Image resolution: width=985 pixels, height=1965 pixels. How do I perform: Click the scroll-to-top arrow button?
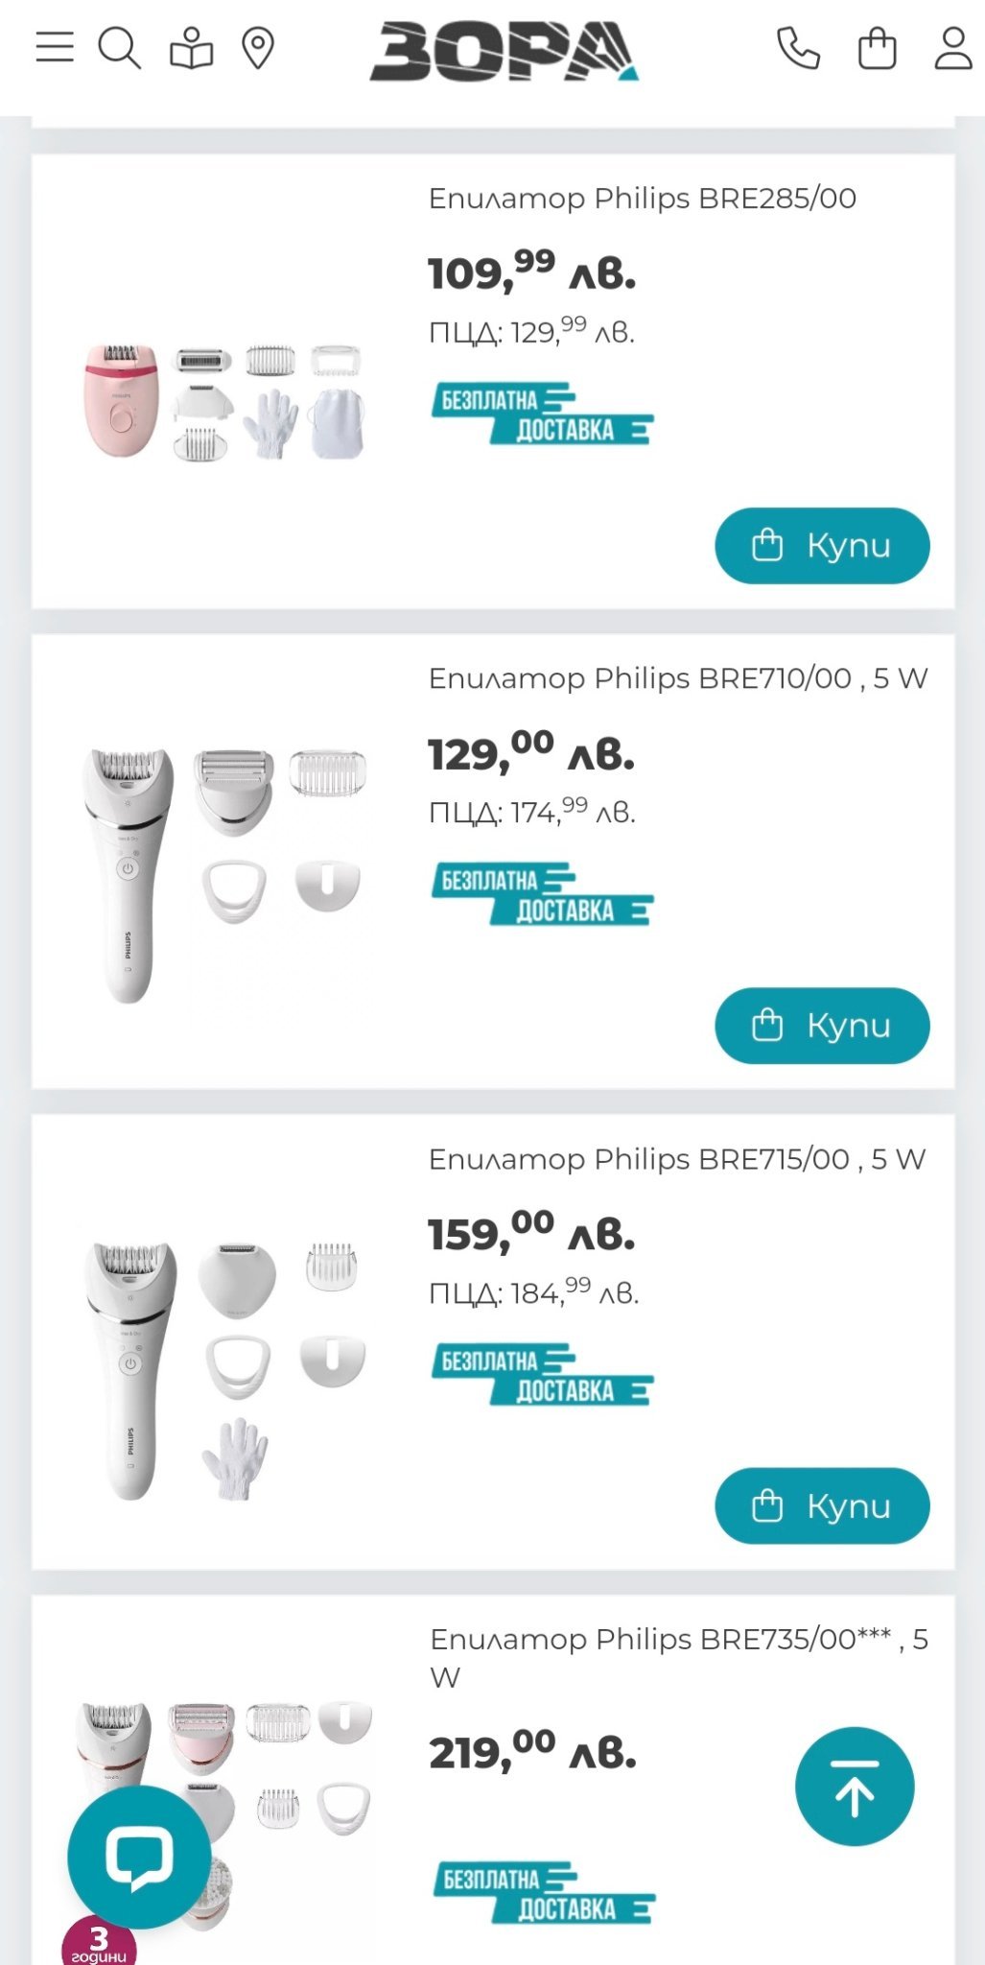click(855, 1787)
